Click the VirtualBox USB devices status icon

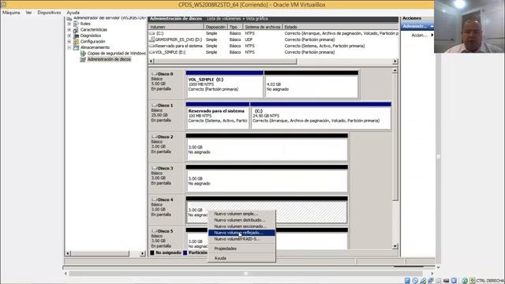point(423,281)
